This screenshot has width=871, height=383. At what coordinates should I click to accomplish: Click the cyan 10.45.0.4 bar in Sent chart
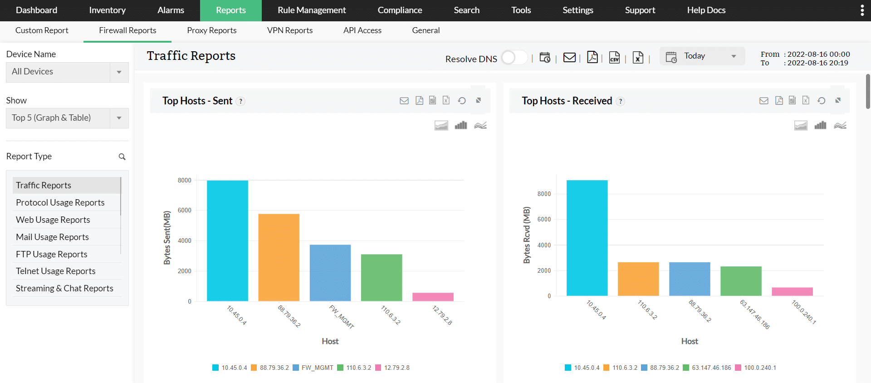click(227, 241)
